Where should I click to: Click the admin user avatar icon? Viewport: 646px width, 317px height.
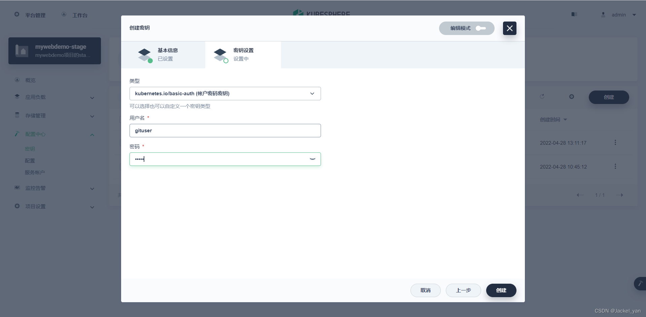tap(603, 14)
